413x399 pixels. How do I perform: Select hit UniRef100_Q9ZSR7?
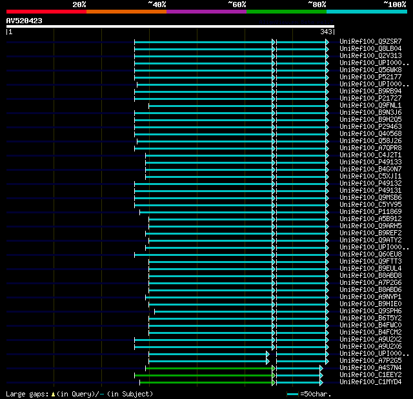[x=370, y=41]
